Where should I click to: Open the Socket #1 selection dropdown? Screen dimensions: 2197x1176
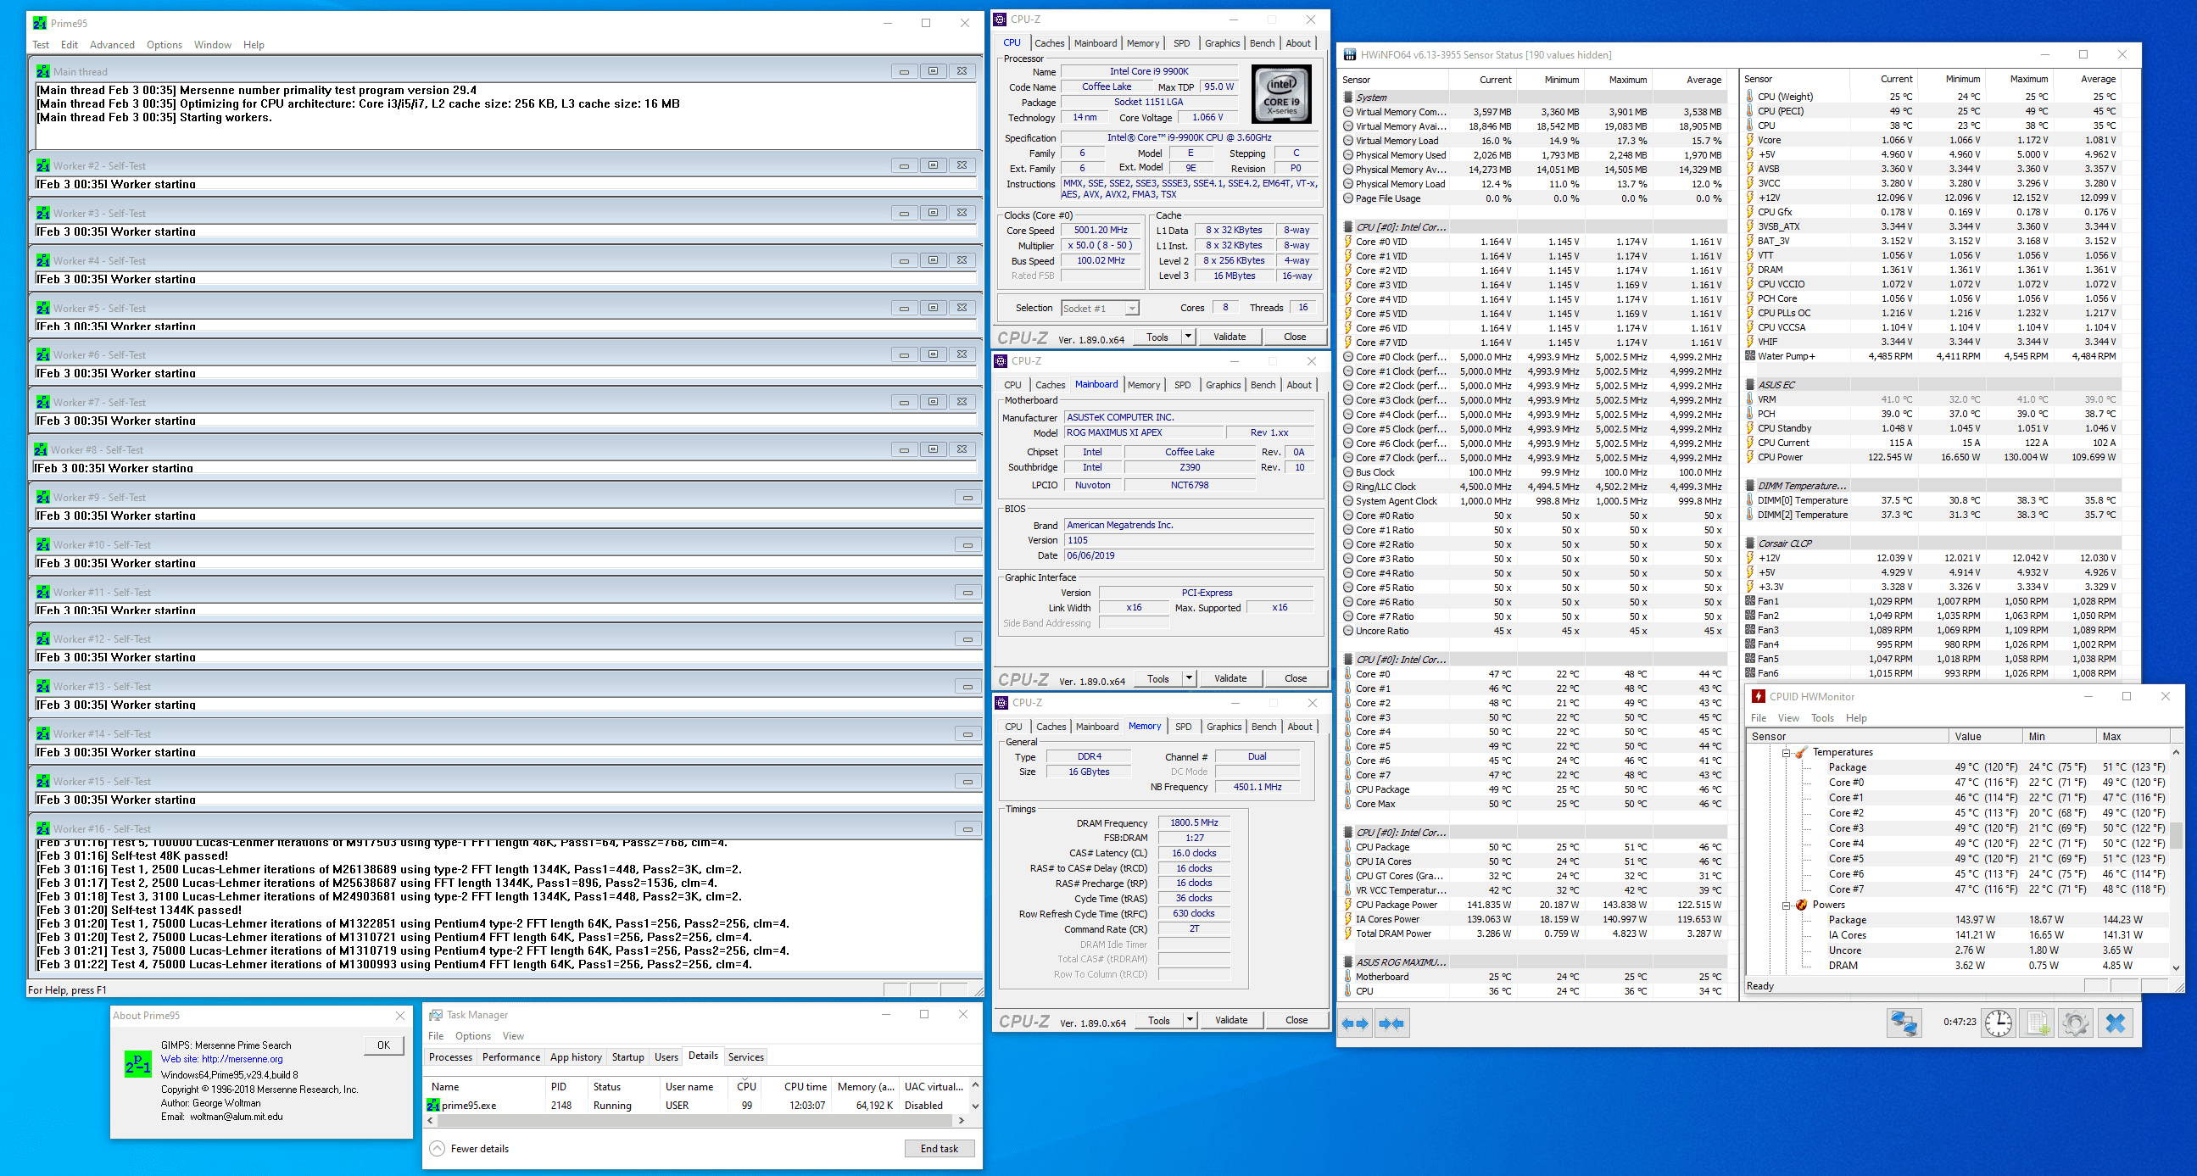(x=1131, y=309)
